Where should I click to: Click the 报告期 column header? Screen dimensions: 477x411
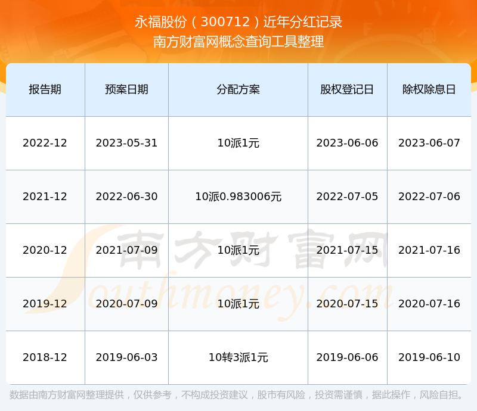click(45, 89)
